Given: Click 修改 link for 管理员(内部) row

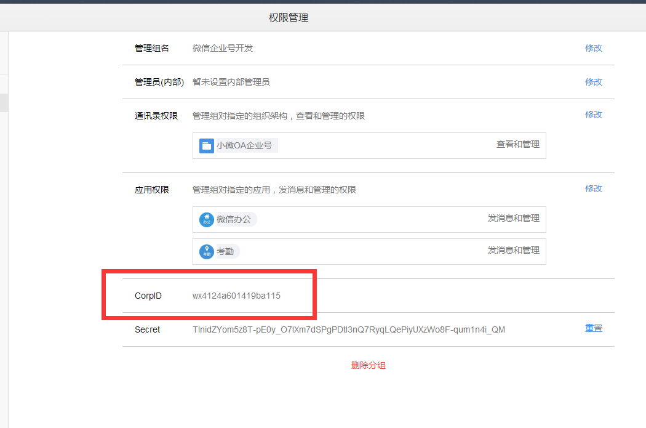Looking at the screenshot, I should coord(593,82).
